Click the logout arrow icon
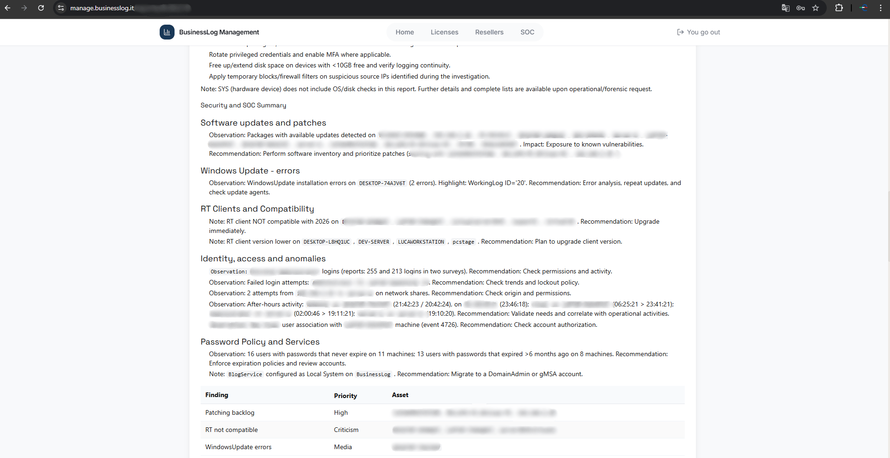 click(x=680, y=32)
